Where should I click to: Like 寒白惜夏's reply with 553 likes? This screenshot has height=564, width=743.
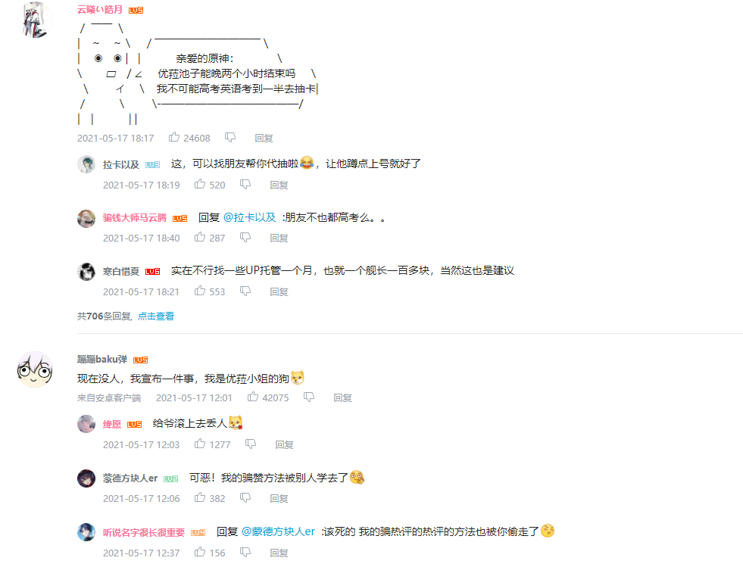click(x=200, y=291)
